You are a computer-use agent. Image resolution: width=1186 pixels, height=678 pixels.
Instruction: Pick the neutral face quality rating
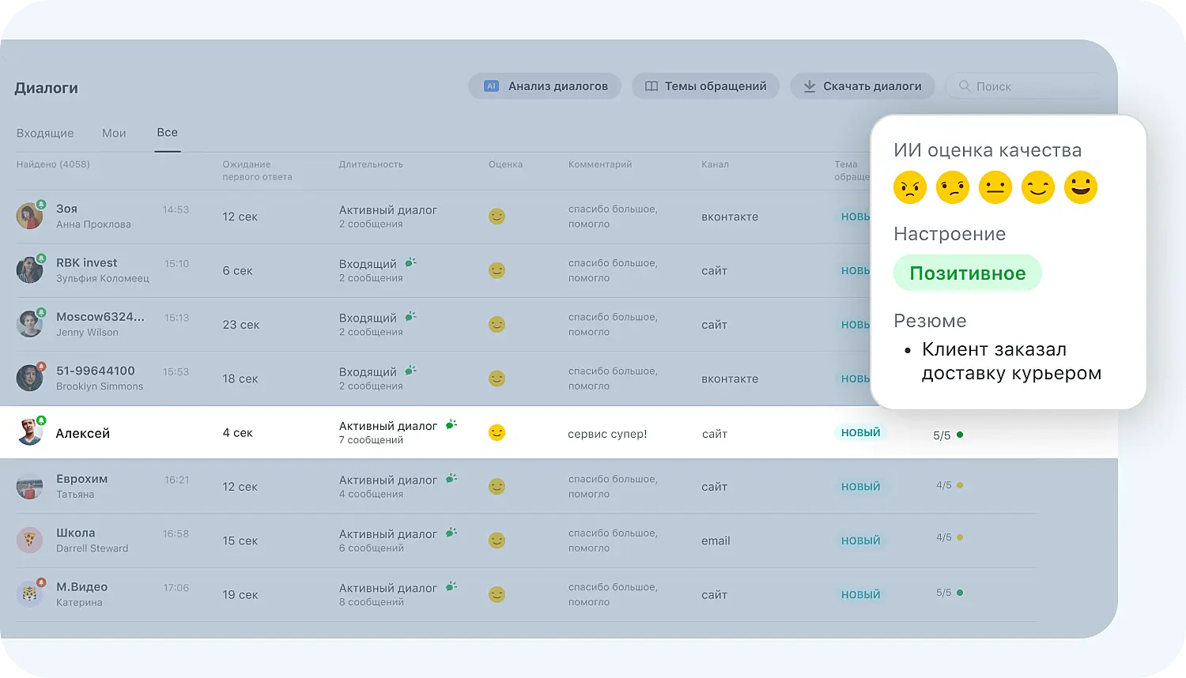click(995, 188)
